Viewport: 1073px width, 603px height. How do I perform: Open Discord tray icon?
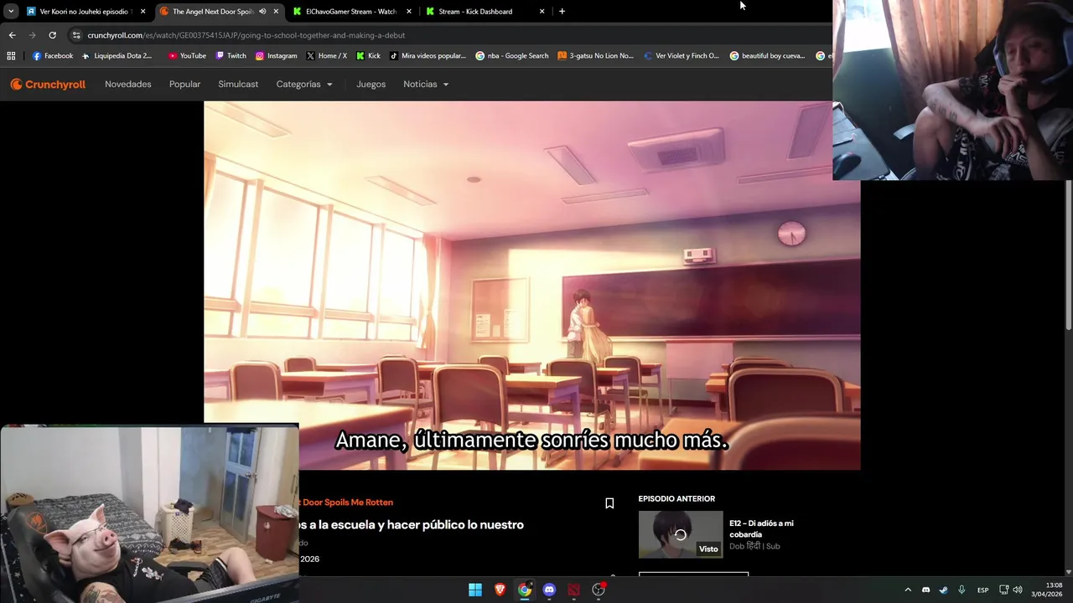point(925,590)
